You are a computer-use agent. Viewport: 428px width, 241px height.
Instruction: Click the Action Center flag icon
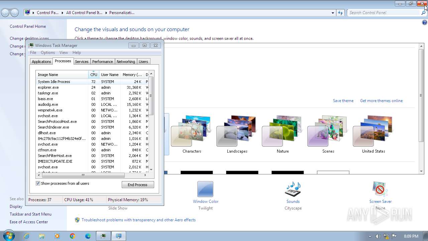[x=394, y=236]
